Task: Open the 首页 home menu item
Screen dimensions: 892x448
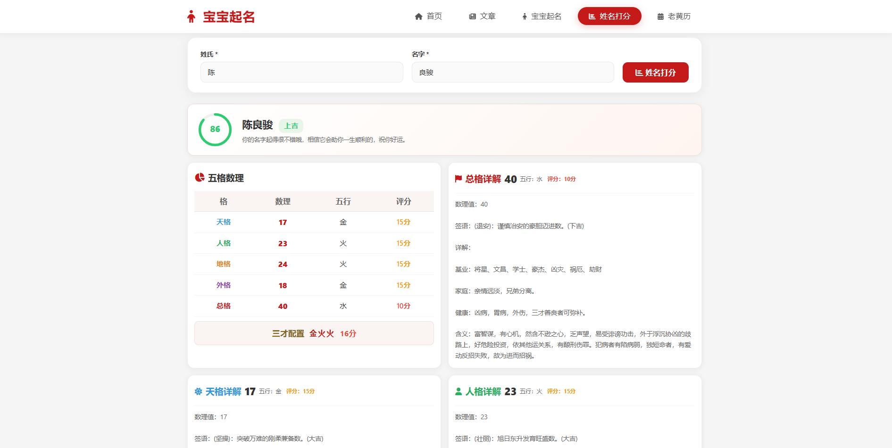Action: pos(428,16)
